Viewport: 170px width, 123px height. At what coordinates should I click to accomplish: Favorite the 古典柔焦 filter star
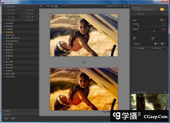pyautogui.click(x=4, y=29)
